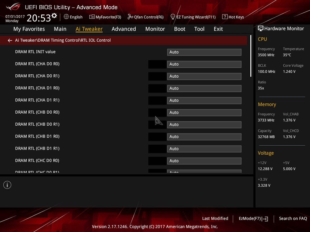The width and height of the screenshot is (310, 232).
Task: Select the DRAM RTL (CHA D1 R0) label
Action: pyautogui.click(x=37, y=88)
